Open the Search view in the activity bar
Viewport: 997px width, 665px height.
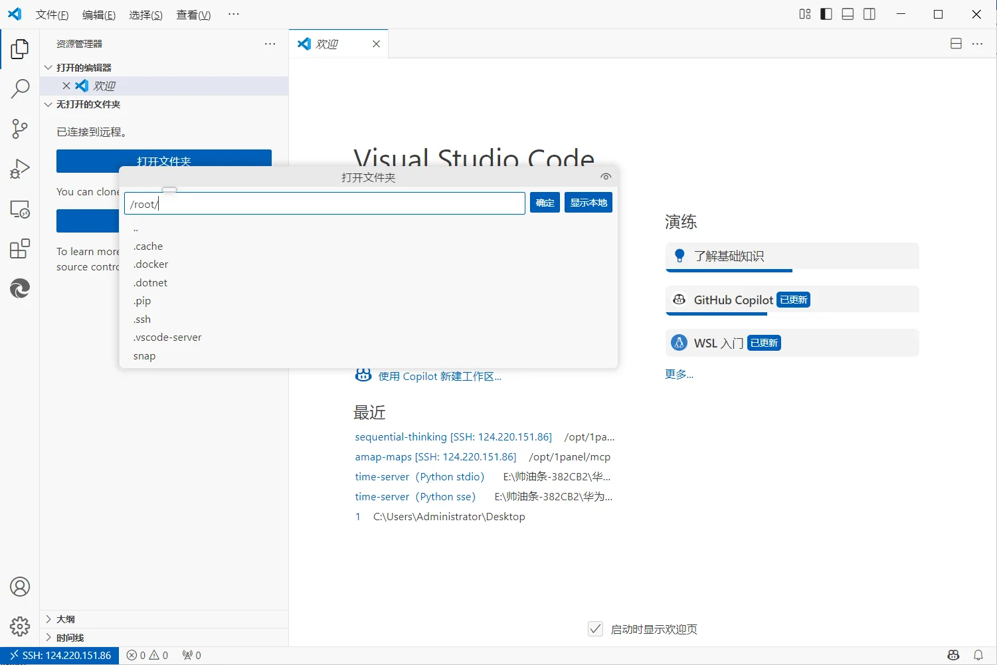[x=20, y=88]
